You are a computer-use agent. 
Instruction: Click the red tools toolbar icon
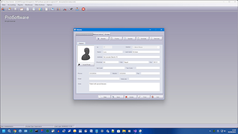(65, 9)
